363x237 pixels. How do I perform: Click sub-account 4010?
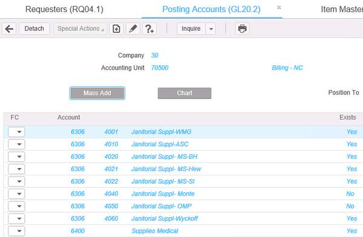point(111,144)
